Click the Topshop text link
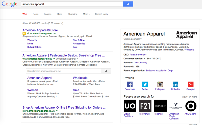Image resolution: width=202 pixels, height=126 pixels. [x=159, y=114]
